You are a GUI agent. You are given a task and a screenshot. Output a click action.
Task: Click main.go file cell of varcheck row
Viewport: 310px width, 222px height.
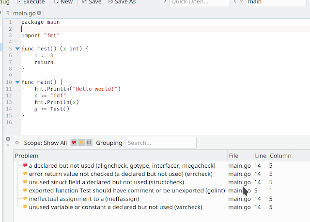point(239,207)
